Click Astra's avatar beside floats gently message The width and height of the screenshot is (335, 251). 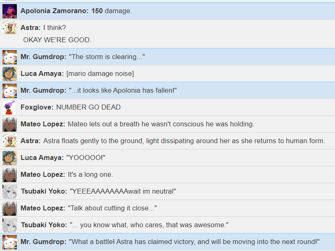click(9, 141)
